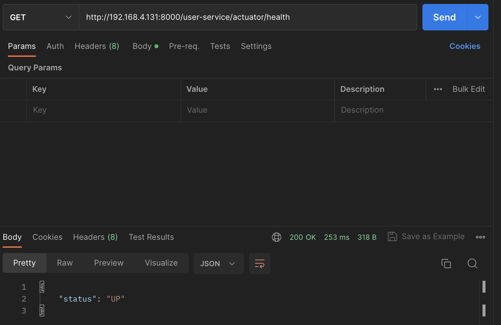Click the "UP" value in response
The height and width of the screenshot is (325, 501).
click(x=116, y=299)
